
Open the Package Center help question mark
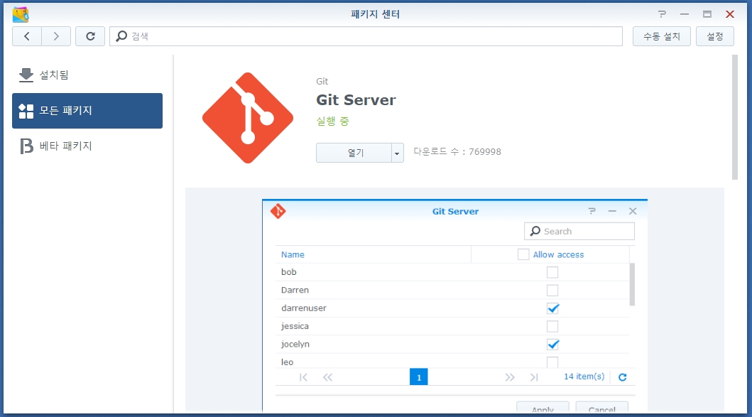[662, 14]
